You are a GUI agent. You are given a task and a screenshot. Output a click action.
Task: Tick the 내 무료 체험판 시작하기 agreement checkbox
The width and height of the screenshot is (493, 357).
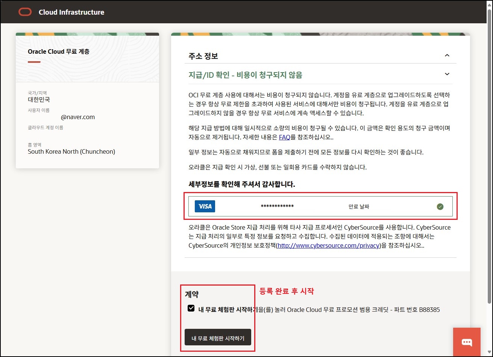point(191,308)
